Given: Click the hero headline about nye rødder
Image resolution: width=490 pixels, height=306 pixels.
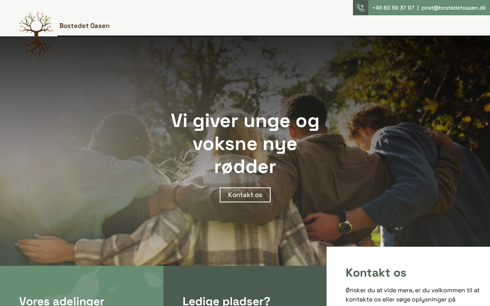Looking at the screenshot, I should click(245, 144).
